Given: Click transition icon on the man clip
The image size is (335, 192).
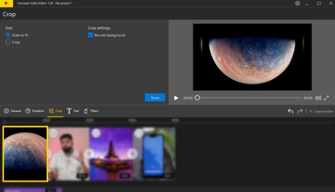Looking at the screenshot, I should point(53,133).
